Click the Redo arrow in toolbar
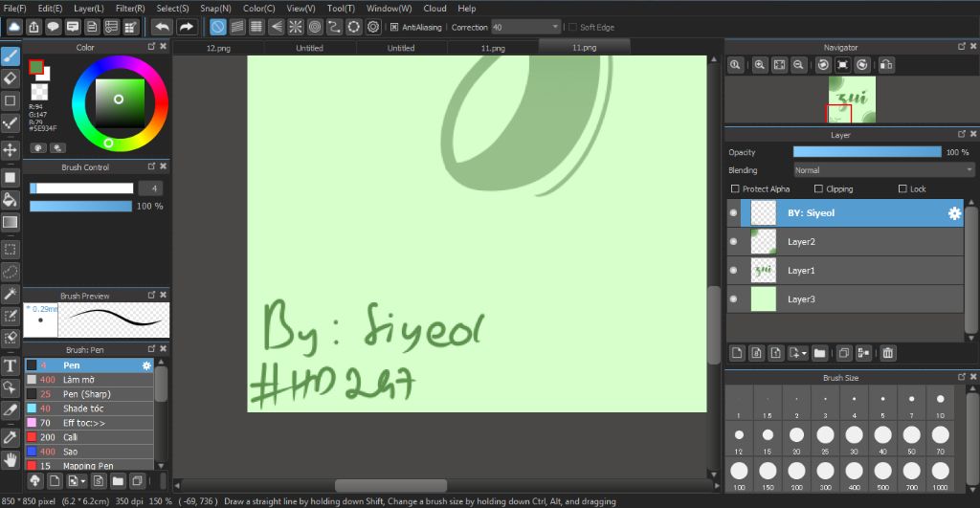This screenshot has width=980, height=508. 187,27
